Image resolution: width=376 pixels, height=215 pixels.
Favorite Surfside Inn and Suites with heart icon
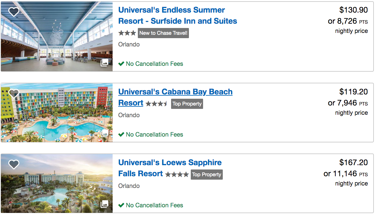pos(14,12)
